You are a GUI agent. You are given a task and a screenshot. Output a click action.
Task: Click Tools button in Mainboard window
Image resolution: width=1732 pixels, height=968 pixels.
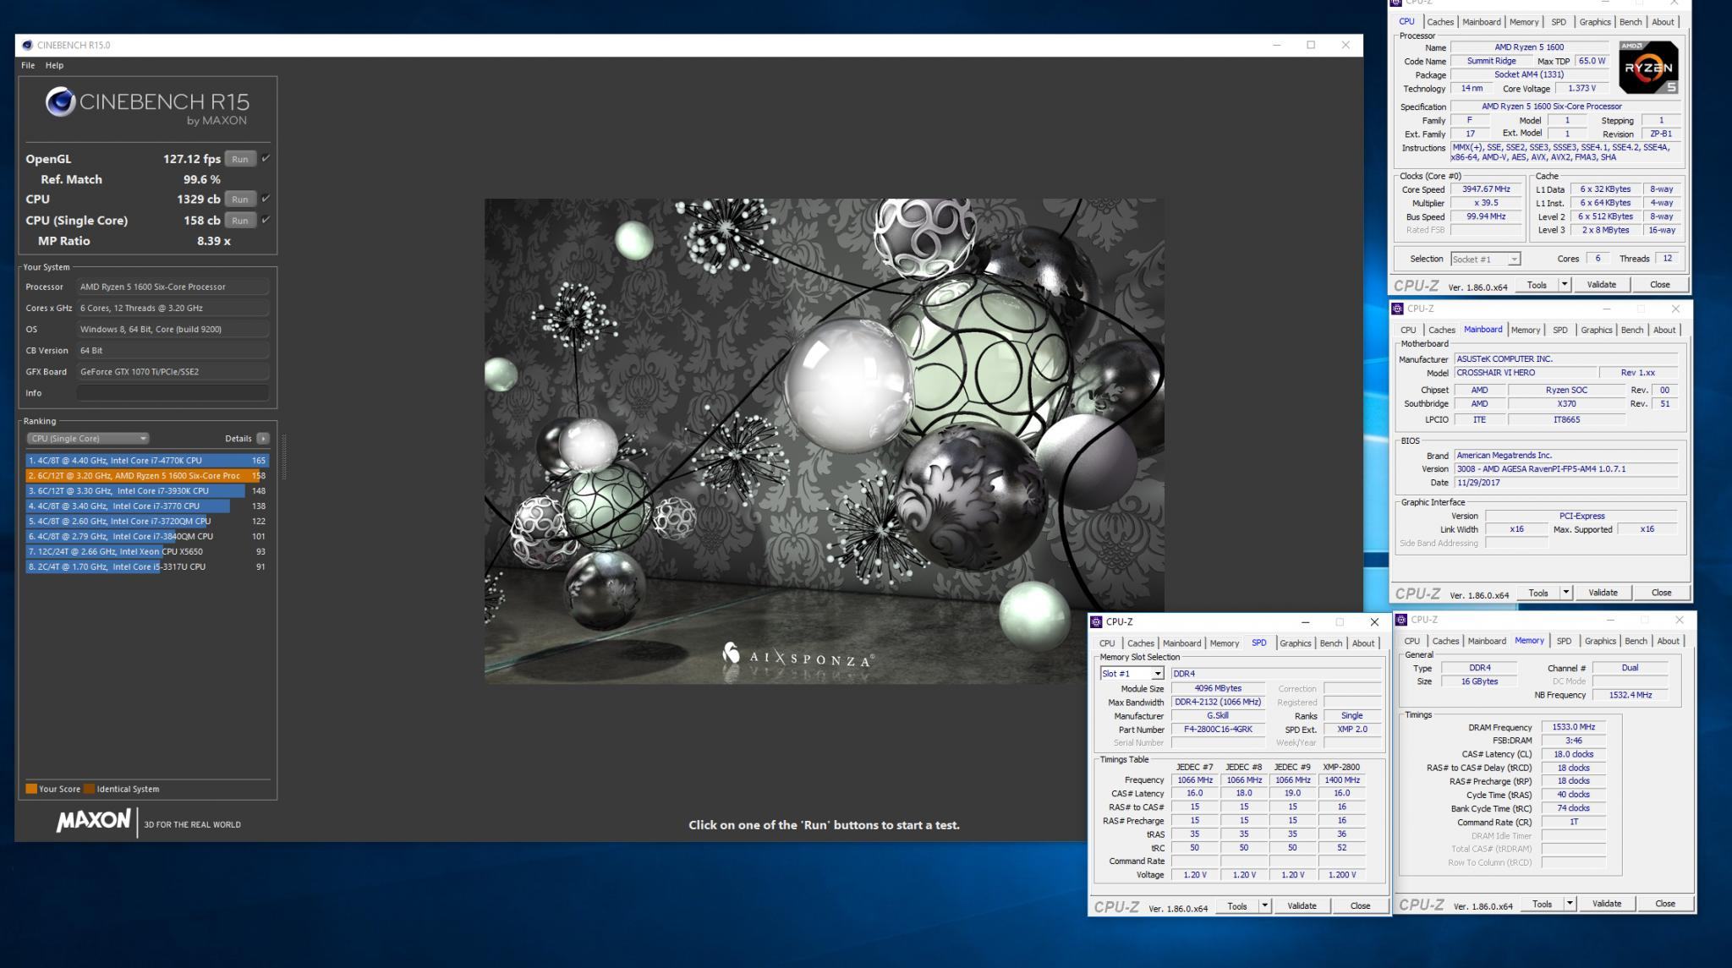tap(1538, 593)
